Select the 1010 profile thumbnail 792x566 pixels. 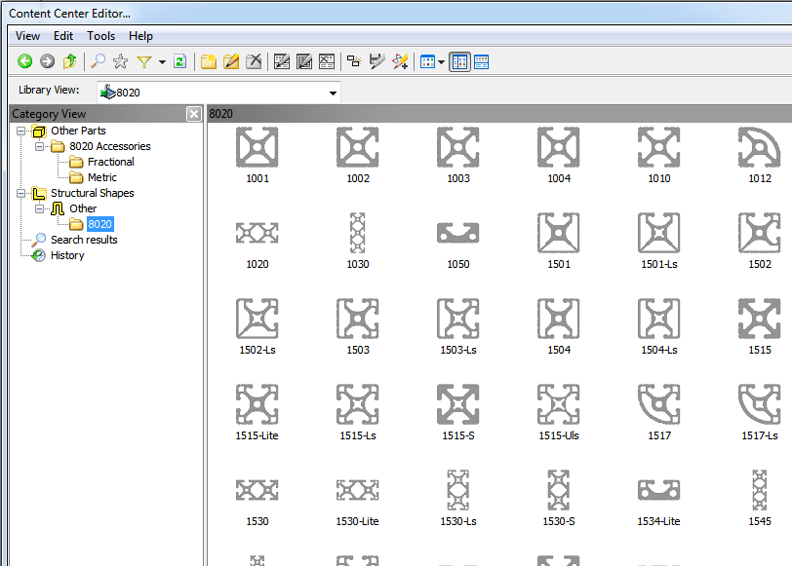(x=659, y=147)
